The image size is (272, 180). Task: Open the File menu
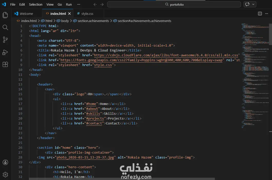(x=13, y=5)
